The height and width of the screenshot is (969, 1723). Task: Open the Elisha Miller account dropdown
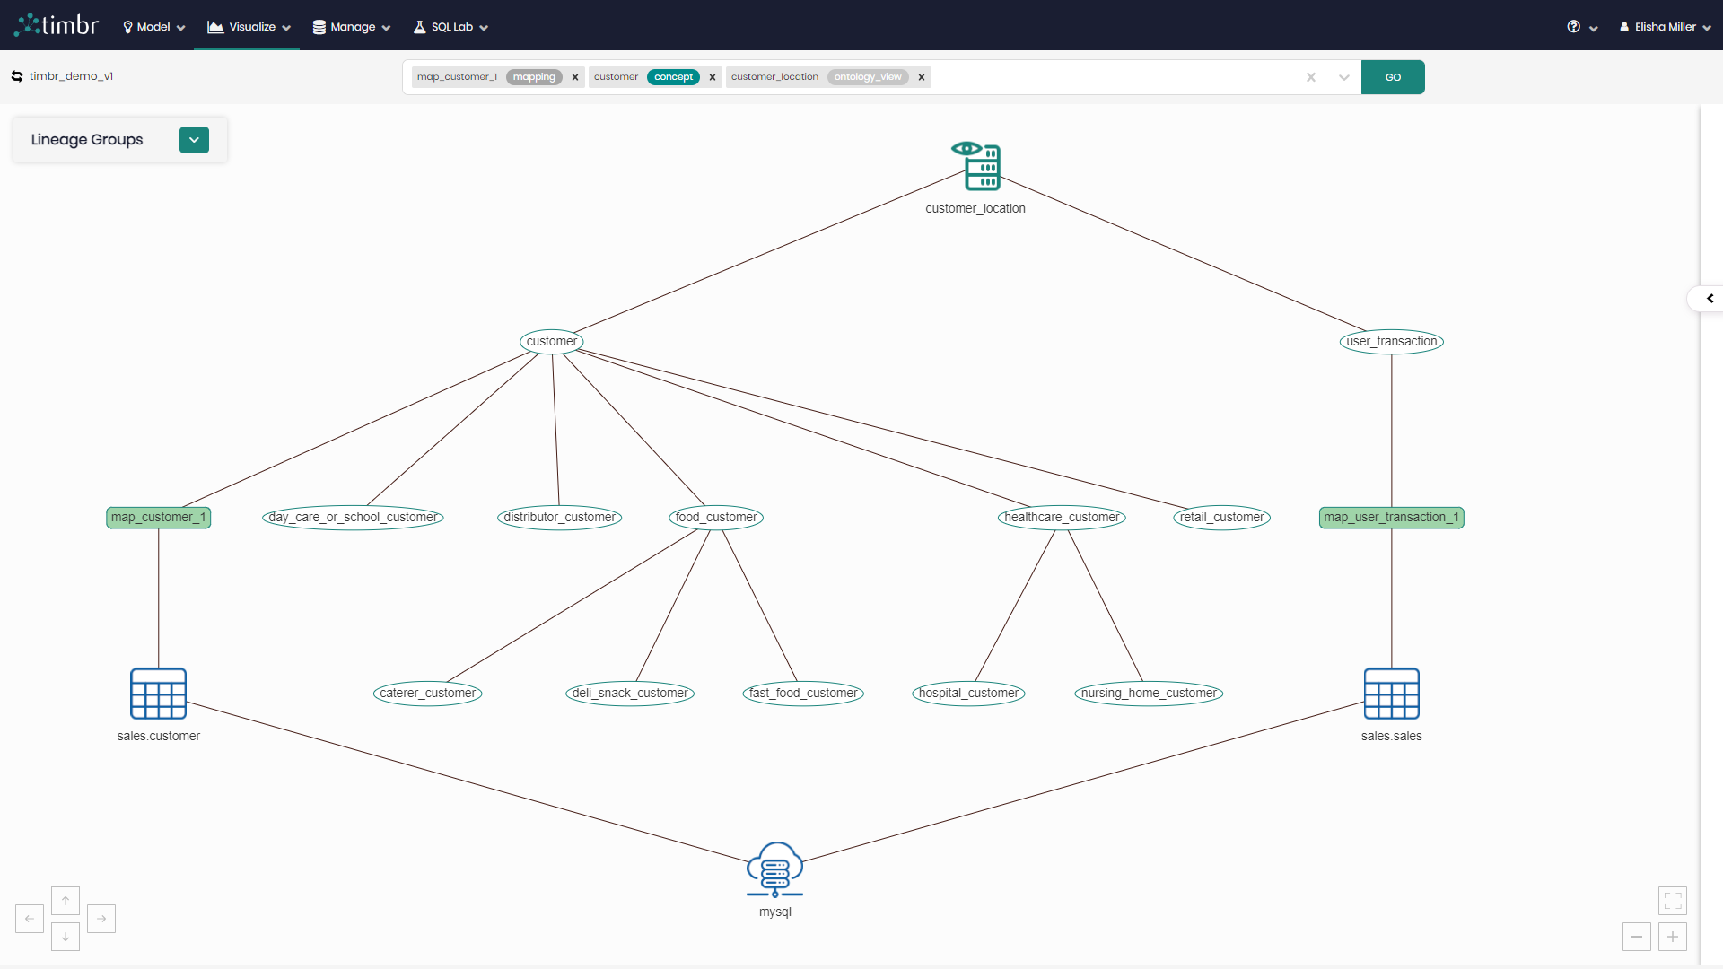pyautogui.click(x=1665, y=26)
